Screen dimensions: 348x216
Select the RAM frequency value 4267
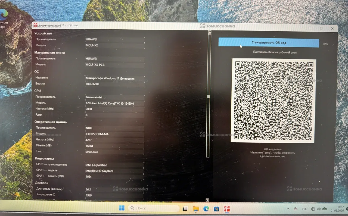pyautogui.click(x=89, y=140)
